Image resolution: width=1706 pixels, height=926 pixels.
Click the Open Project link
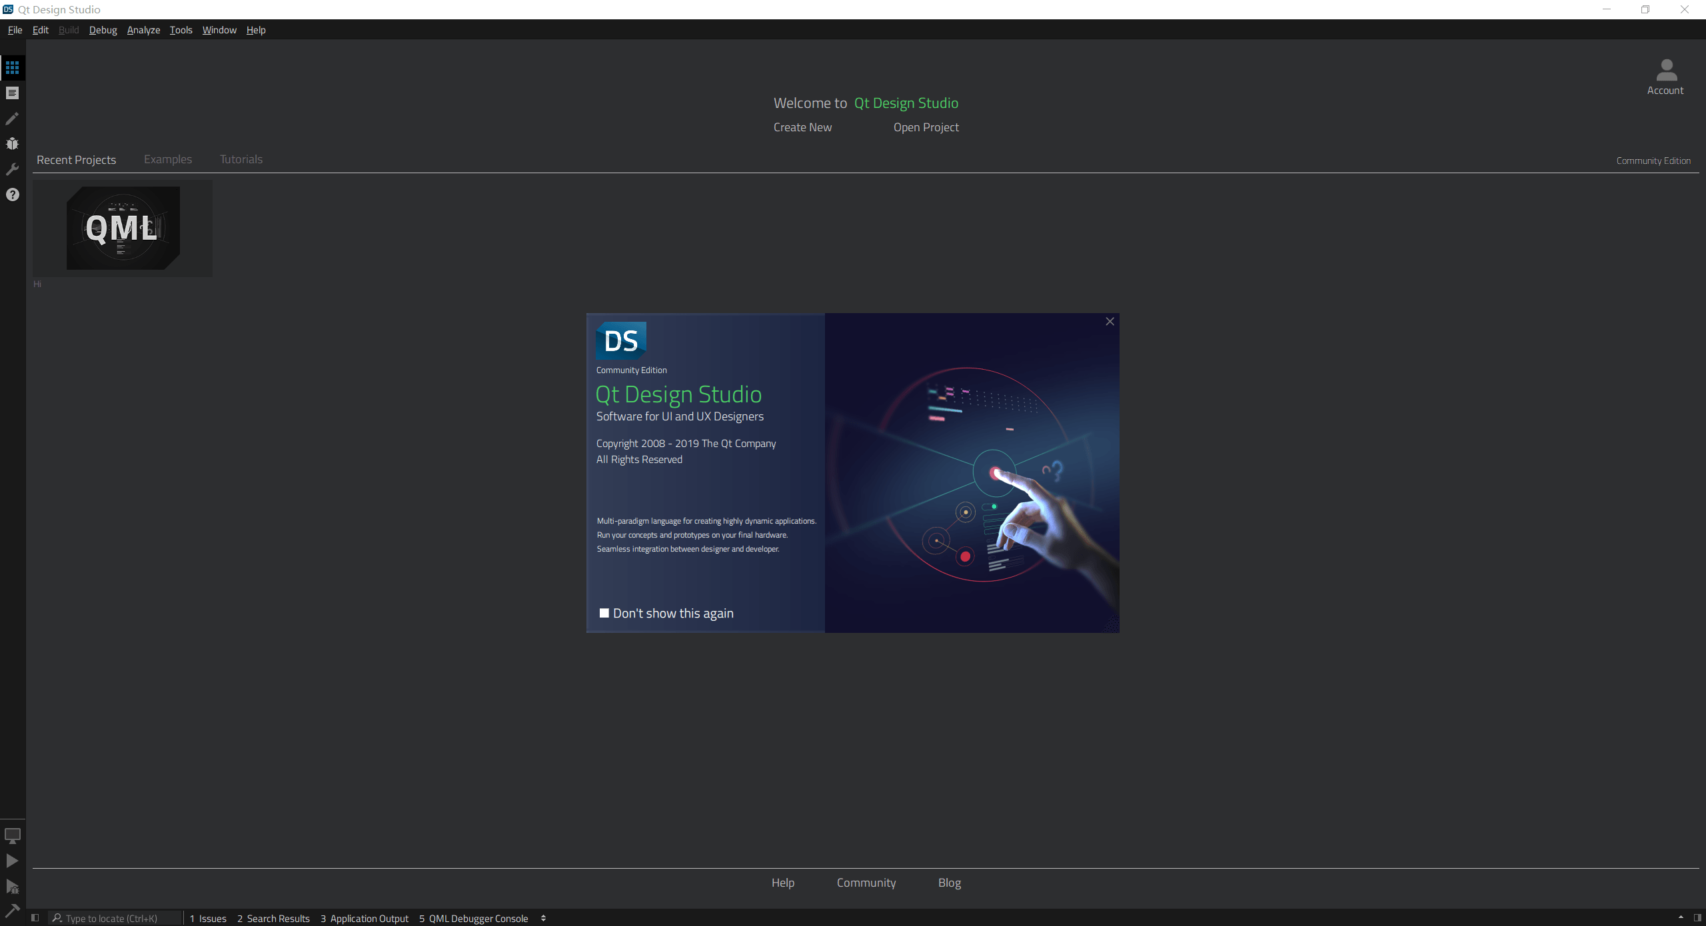[926, 127]
